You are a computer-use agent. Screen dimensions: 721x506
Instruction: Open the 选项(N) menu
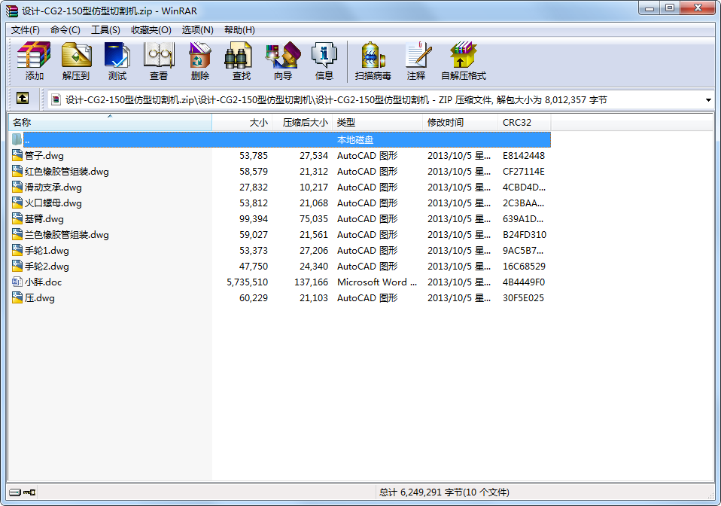197,30
